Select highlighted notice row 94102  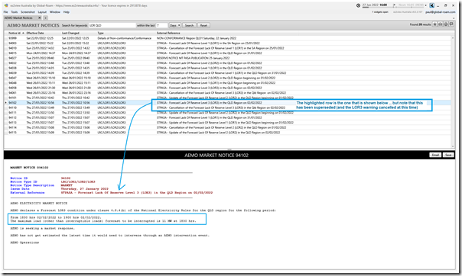click(227, 103)
